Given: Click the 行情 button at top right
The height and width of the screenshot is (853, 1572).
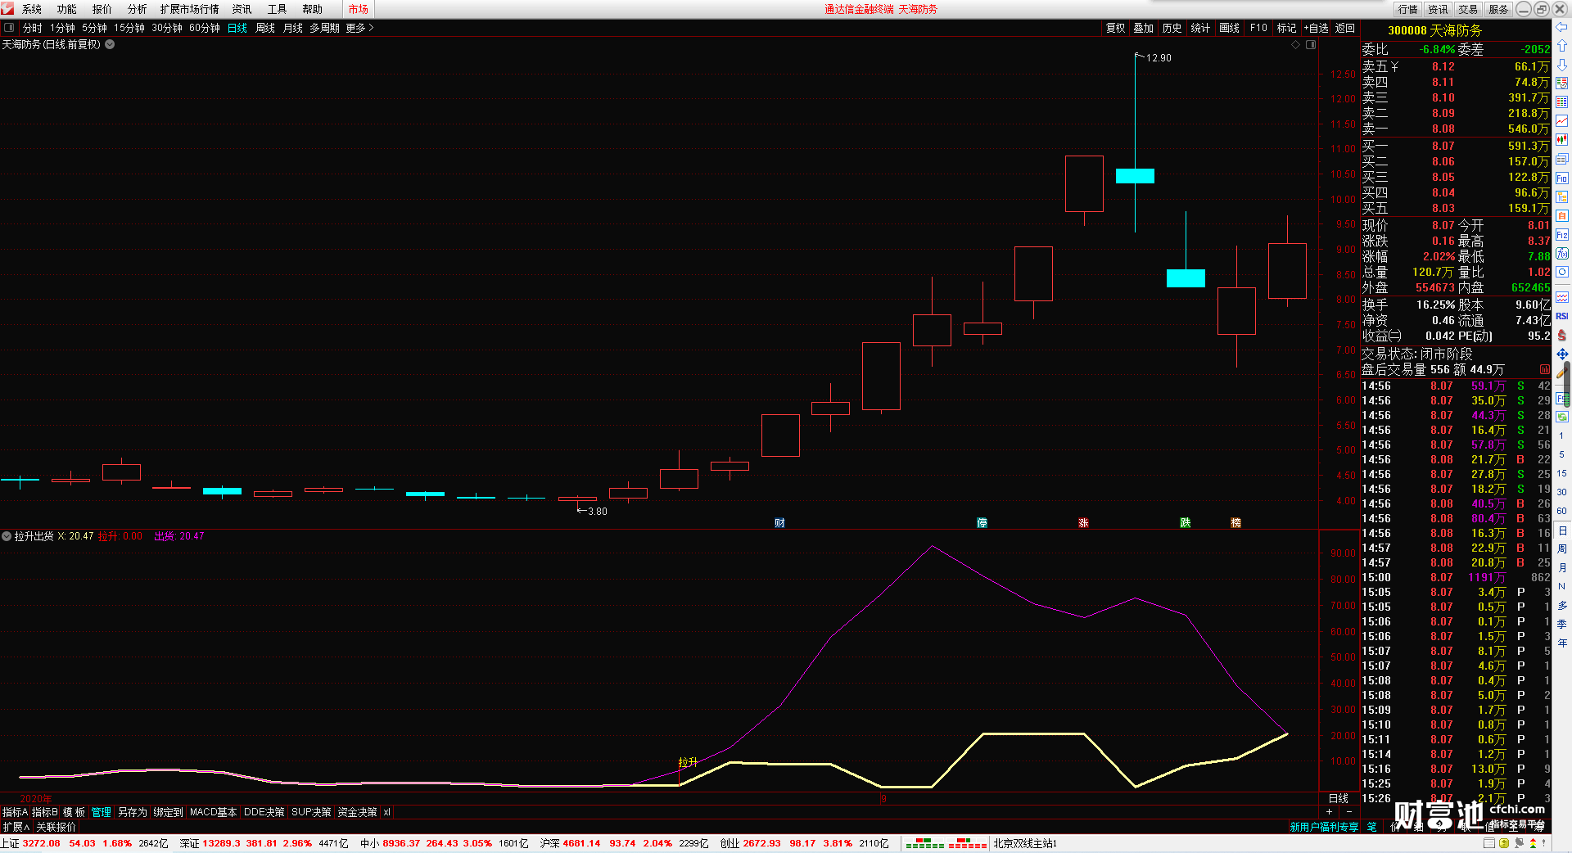Looking at the screenshot, I should tap(1407, 9).
